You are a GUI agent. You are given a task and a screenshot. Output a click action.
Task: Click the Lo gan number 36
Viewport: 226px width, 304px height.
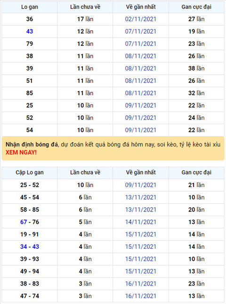coord(30,19)
